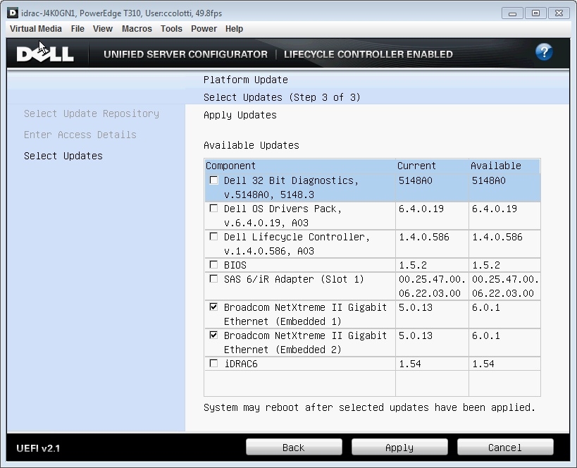Click the Back button
Screen dimensions: 577x468
[294, 448]
